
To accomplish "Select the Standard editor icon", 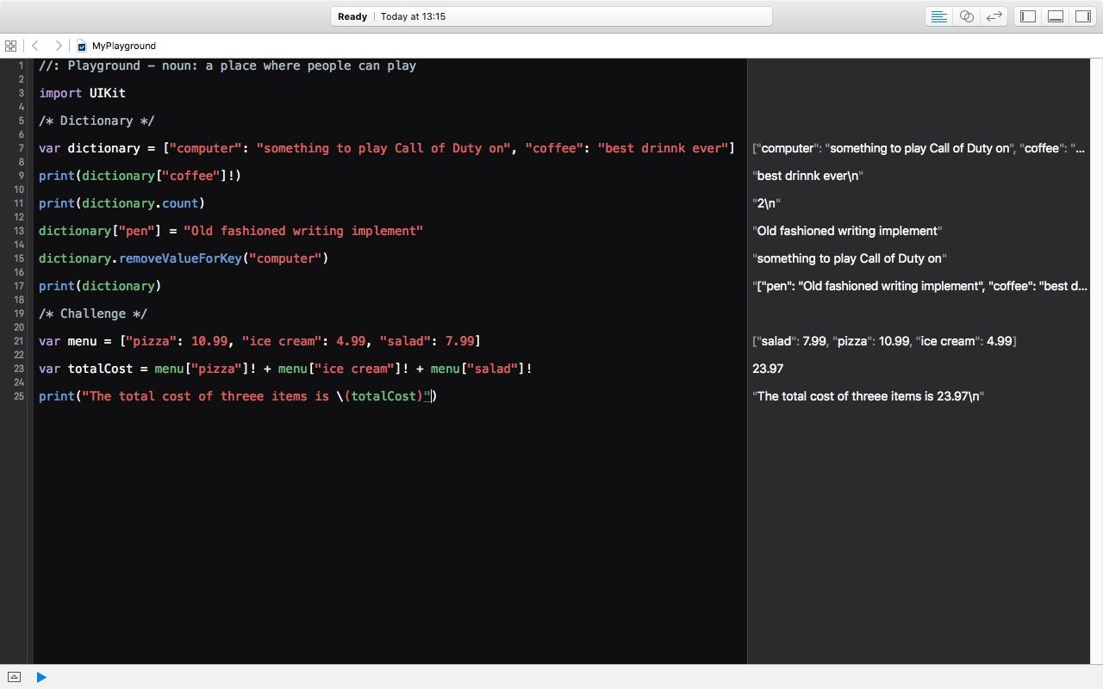I will click(x=938, y=16).
